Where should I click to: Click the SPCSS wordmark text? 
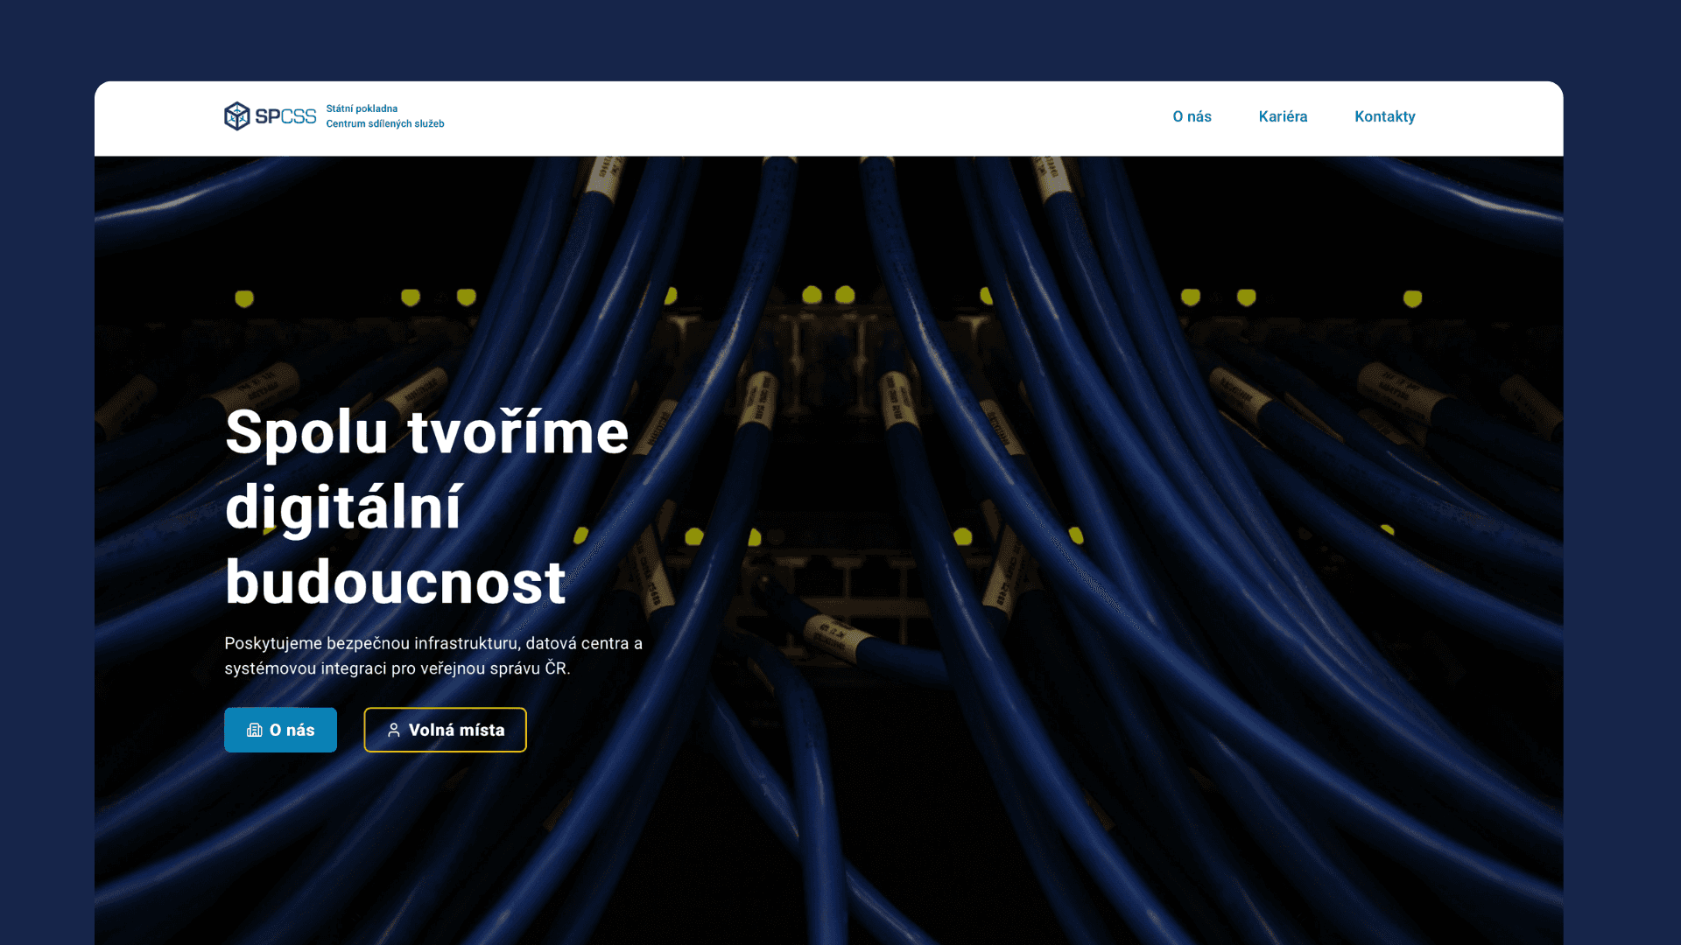click(285, 116)
